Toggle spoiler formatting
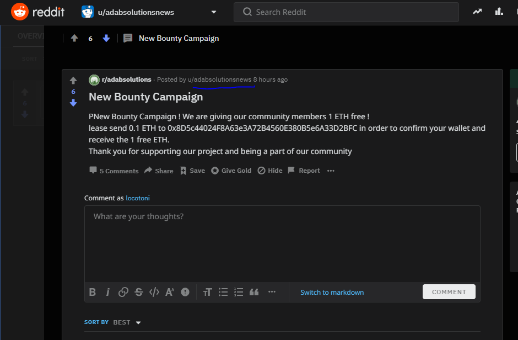Screen dimensions: 518x340 pyautogui.click(x=185, y=292)
